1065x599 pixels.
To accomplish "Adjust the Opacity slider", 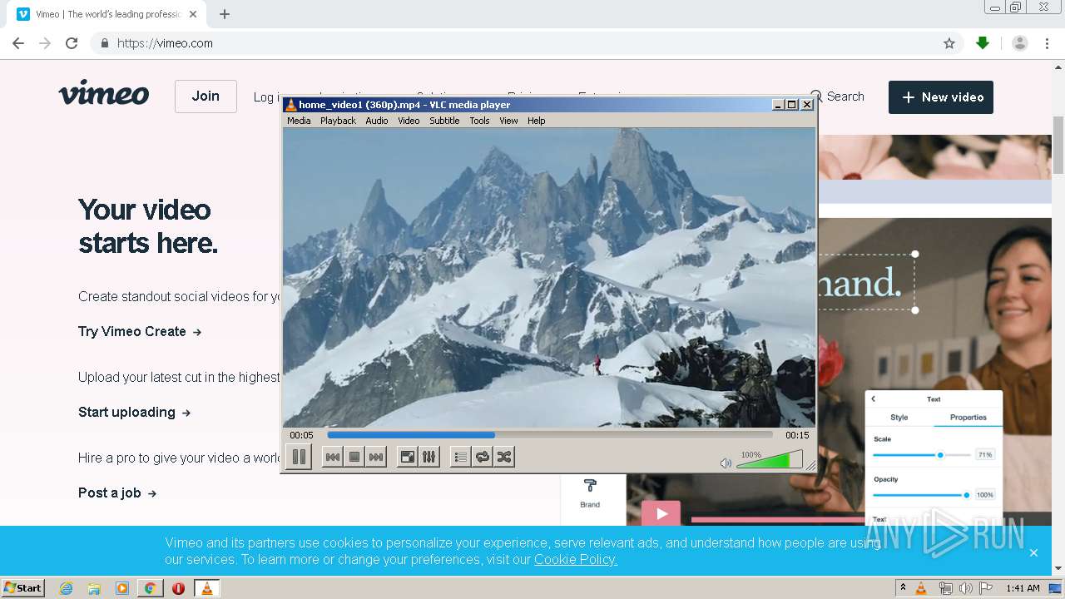I will coord(921,495).
